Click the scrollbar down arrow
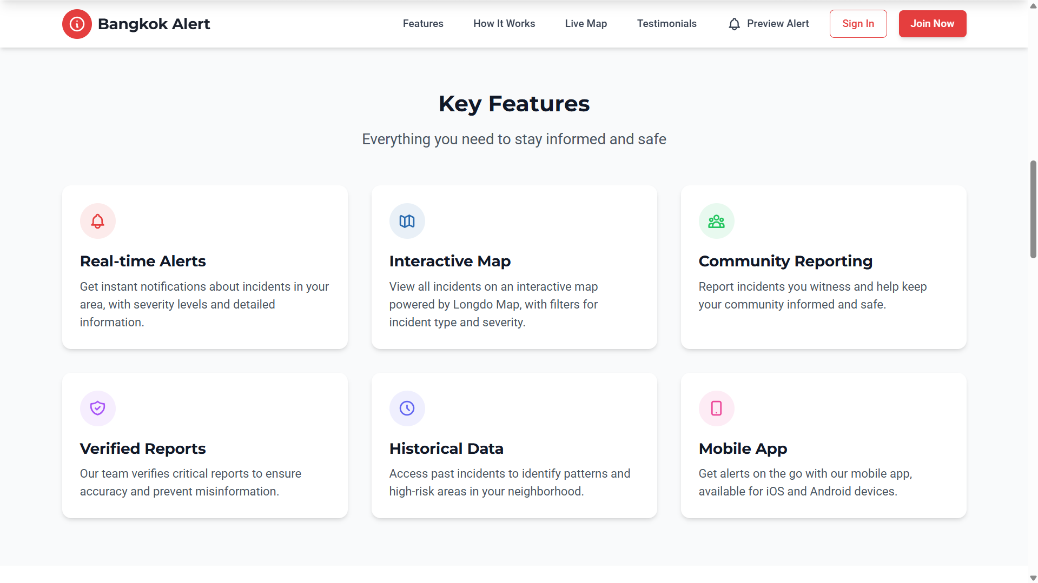The height and width of the screenshot is (583, 1038). 1033,578
